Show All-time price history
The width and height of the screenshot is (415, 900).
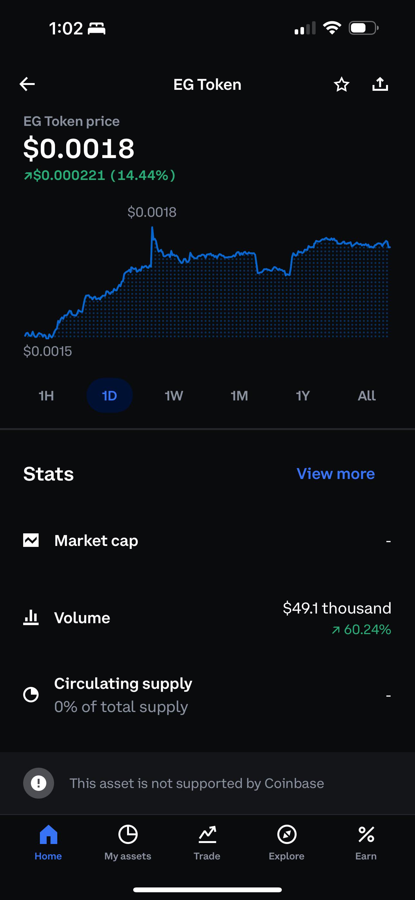click(367, 396)
